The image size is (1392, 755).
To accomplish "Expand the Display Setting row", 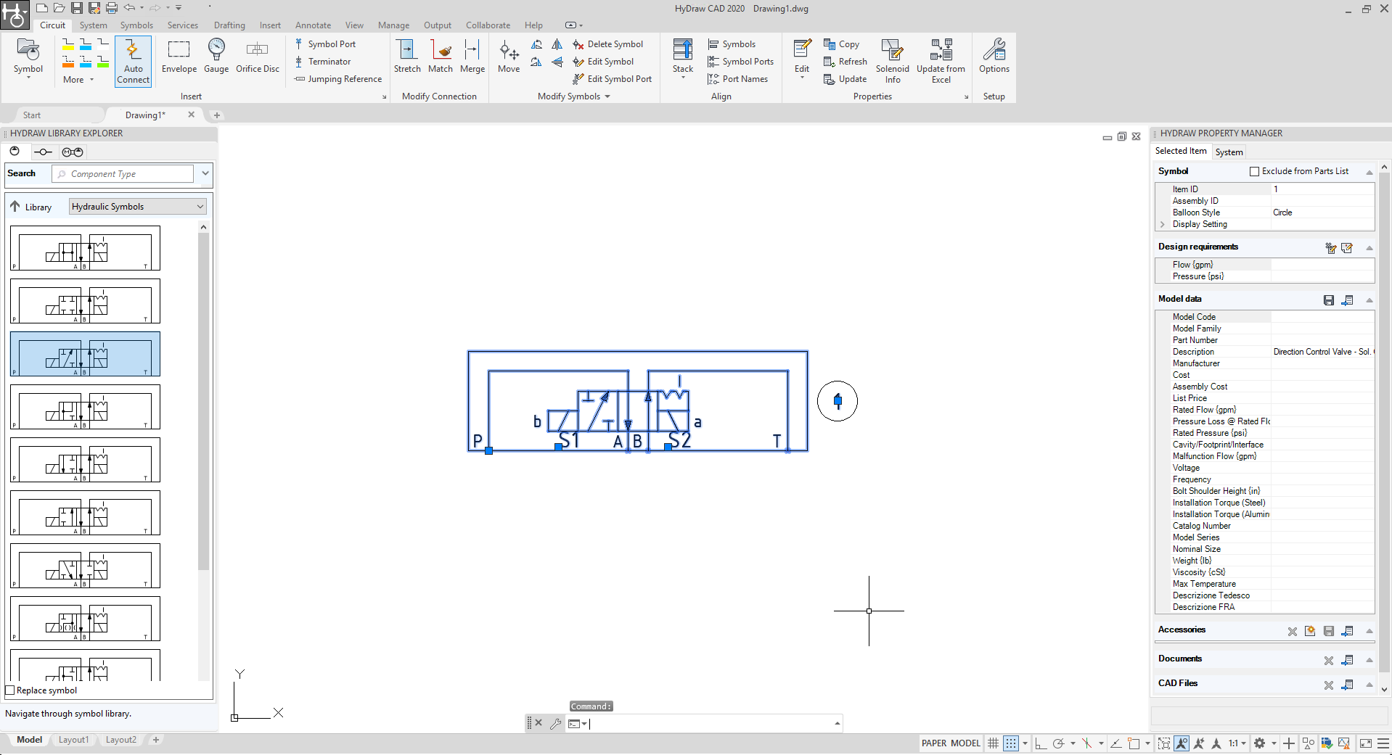I will [1163, 225].
